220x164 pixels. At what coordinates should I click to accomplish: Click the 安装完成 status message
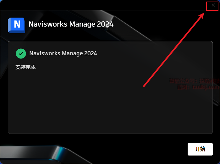tap(25, 67)
